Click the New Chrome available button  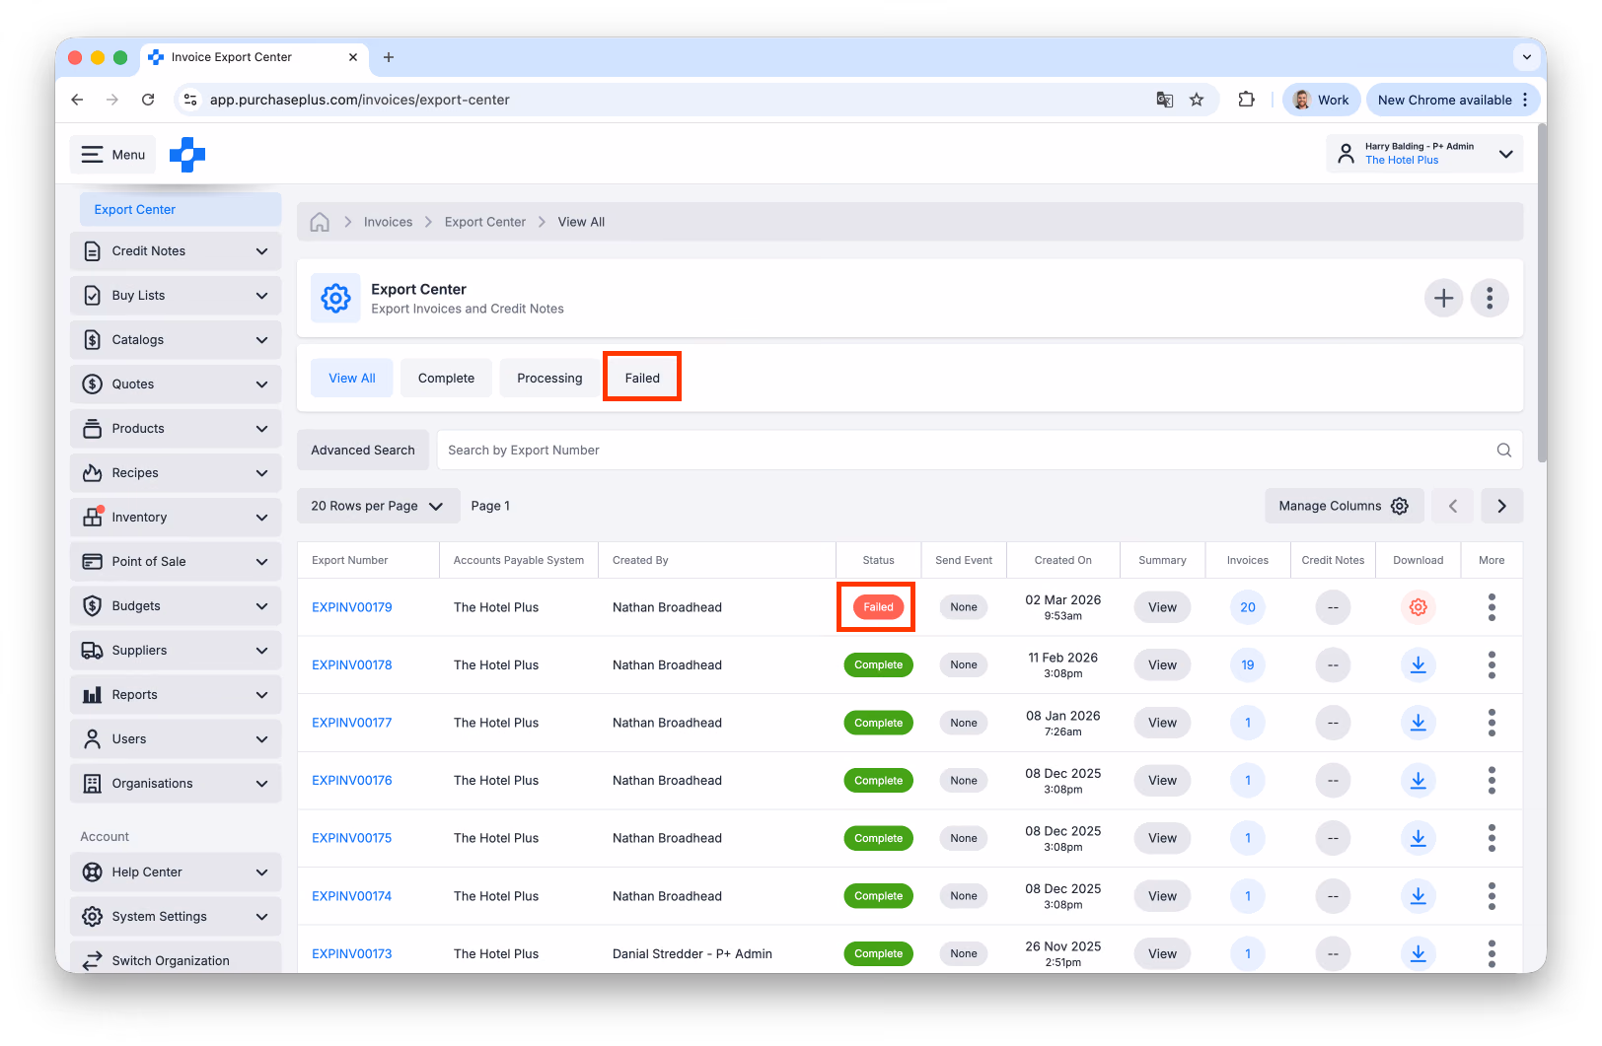tap(1452, 100)
